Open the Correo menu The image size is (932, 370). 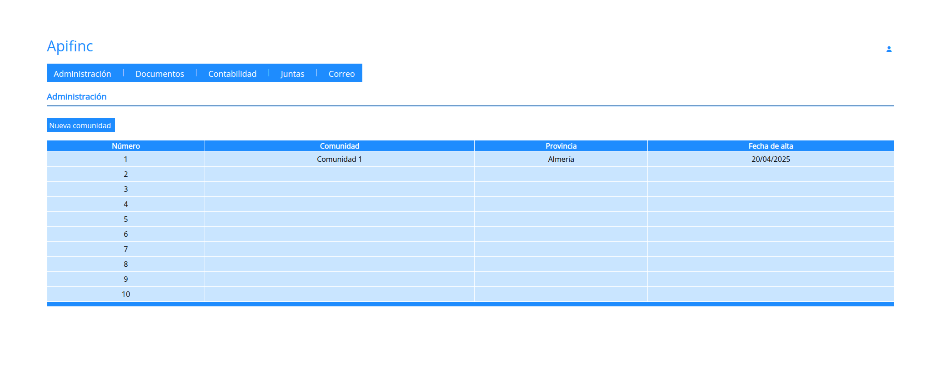(x=341, y=74)
